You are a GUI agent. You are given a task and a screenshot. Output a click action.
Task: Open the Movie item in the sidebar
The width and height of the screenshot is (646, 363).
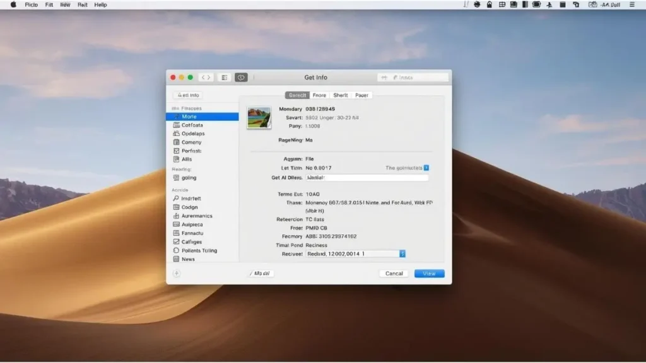click(192, 116)
